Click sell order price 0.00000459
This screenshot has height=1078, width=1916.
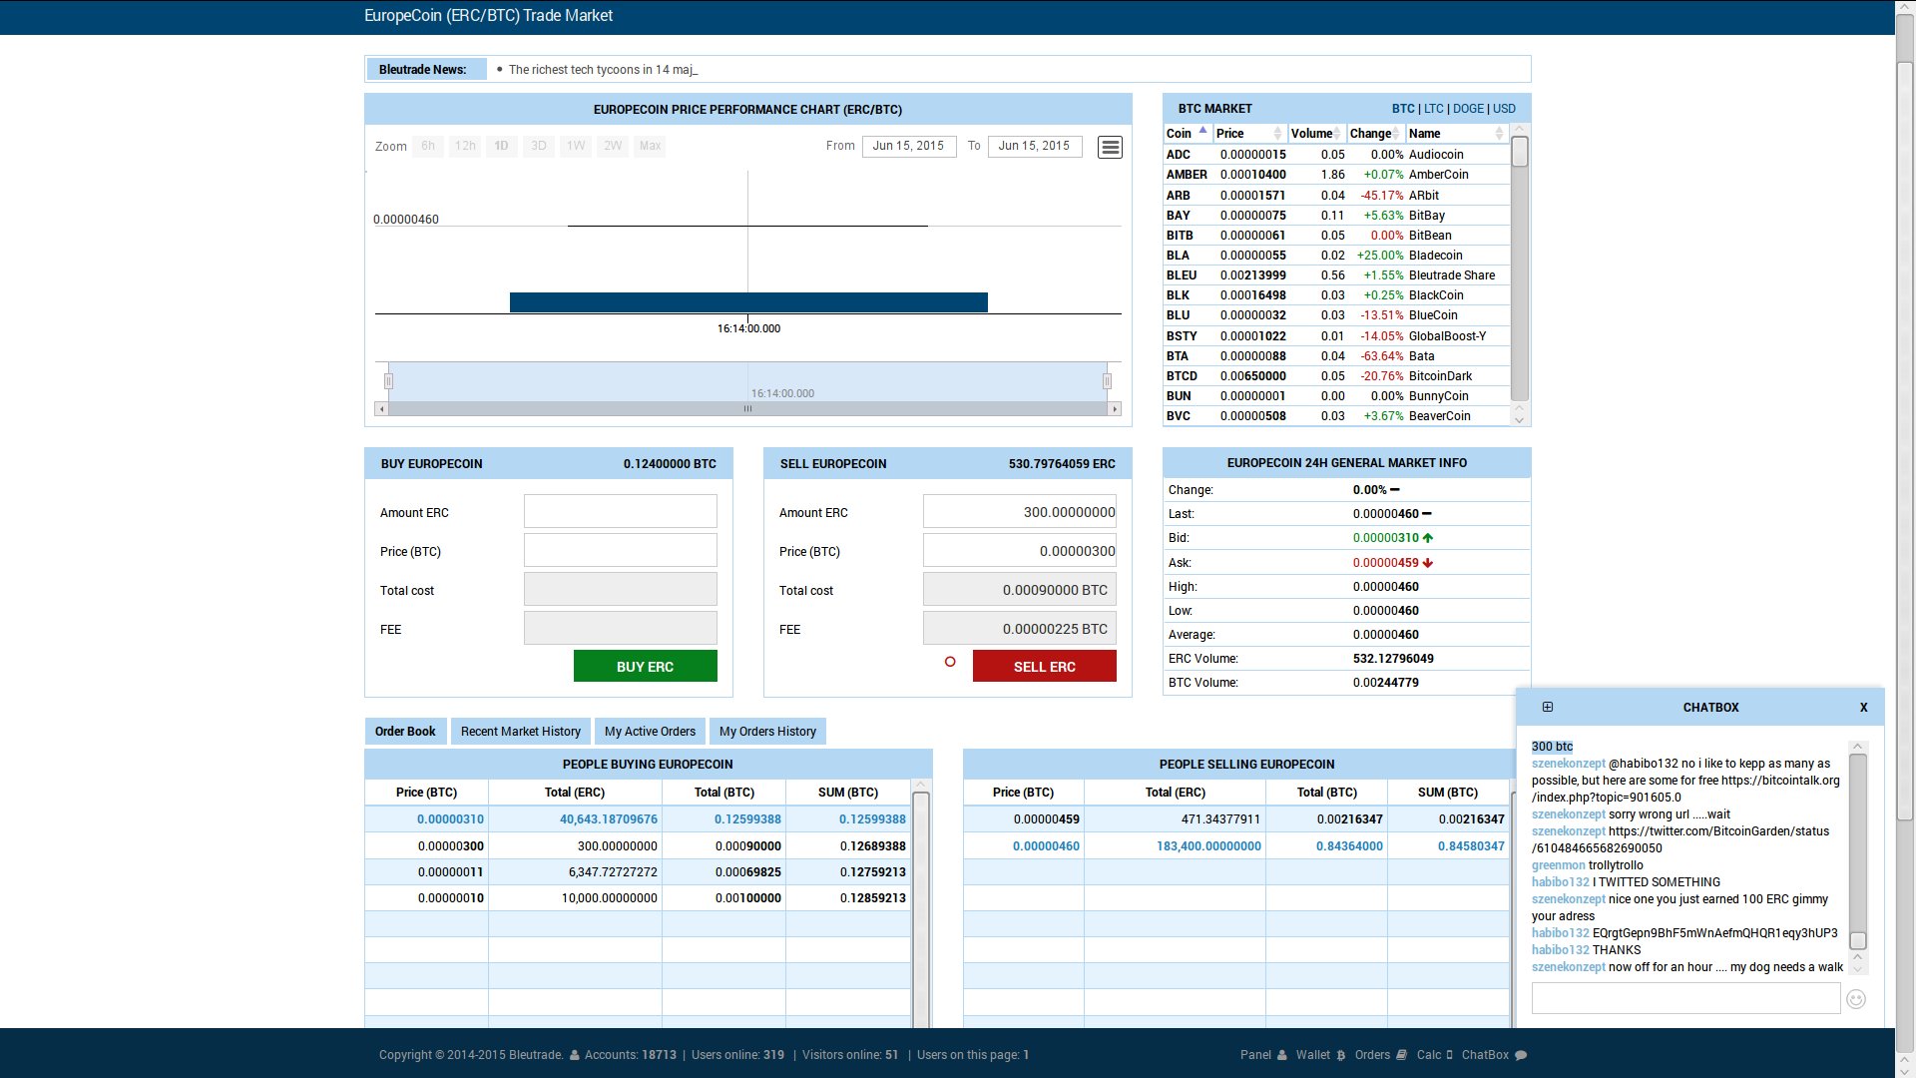pos(1046,819)
